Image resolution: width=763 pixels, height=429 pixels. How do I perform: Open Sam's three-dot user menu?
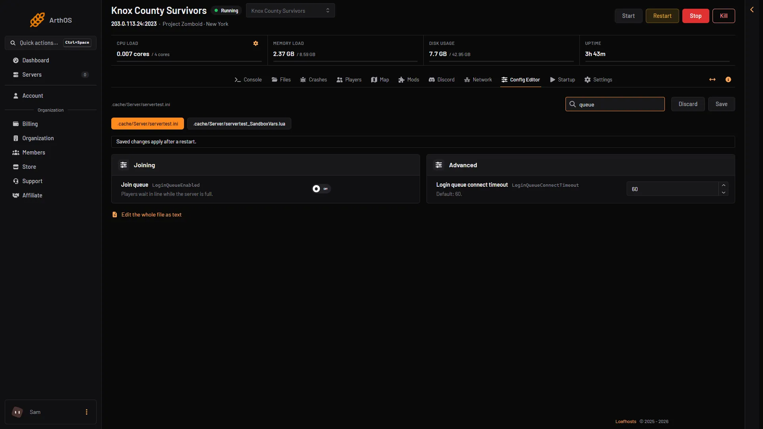click(87, 412)
